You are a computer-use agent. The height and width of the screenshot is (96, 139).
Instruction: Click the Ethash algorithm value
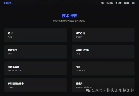click(10, 54)
